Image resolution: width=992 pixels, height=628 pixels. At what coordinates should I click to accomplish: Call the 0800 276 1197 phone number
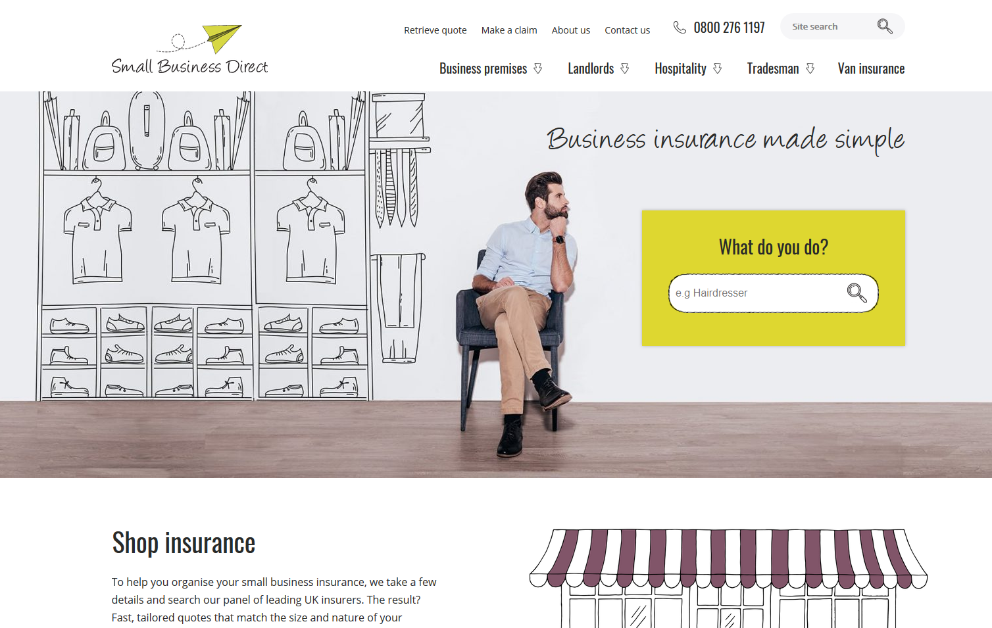pos(729,28)
